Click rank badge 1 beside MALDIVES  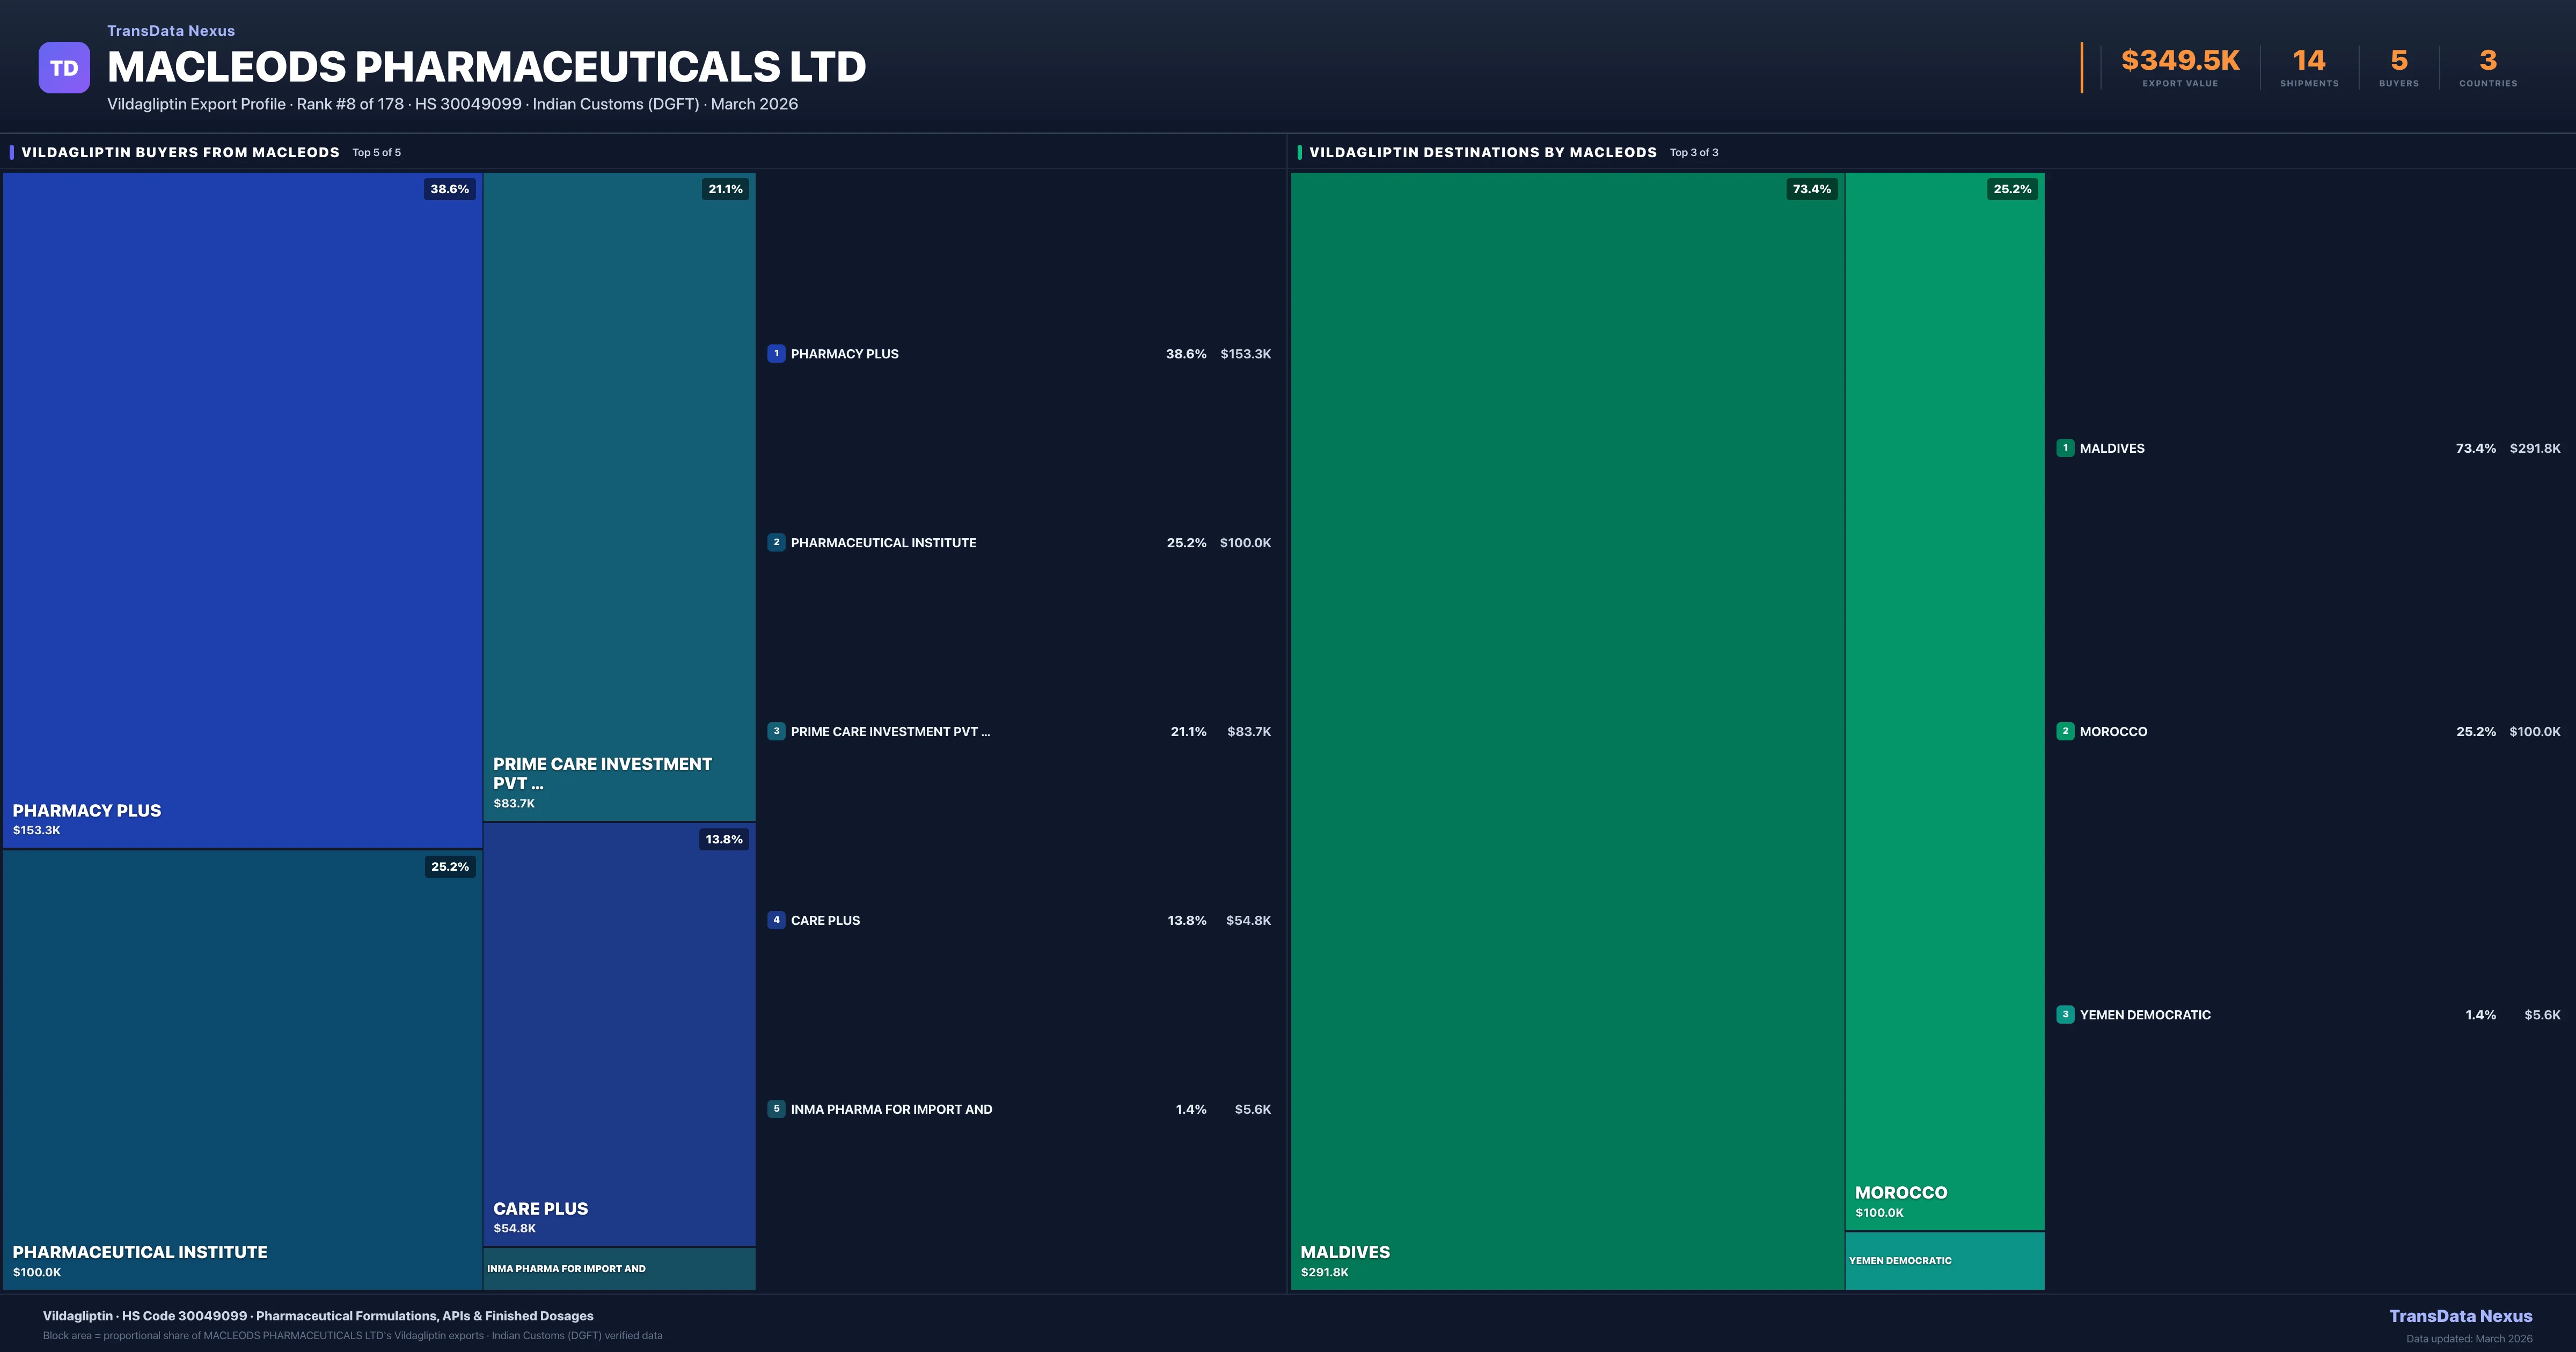[x=2065, y=448]
